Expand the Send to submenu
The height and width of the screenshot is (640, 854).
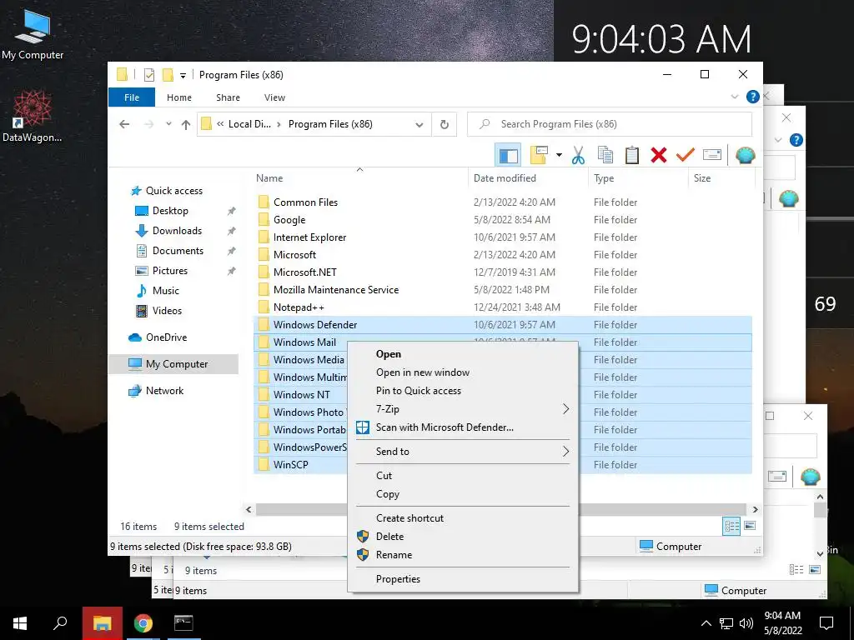pos(463,451)
